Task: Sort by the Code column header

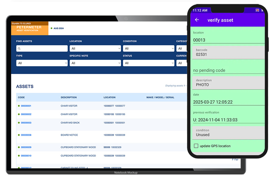Action: coord(21,98)
